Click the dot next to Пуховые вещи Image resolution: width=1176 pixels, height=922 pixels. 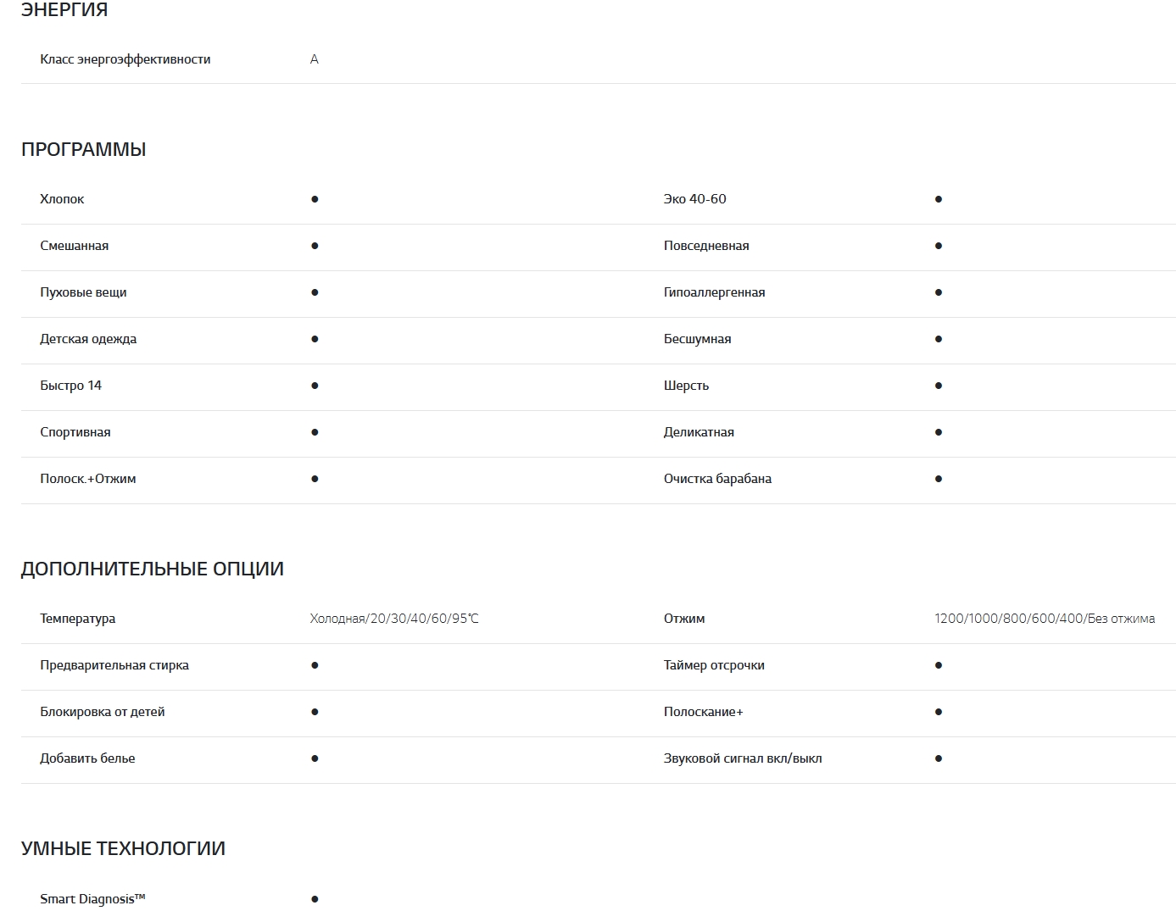pyautogui.click(x=315, y=292)
